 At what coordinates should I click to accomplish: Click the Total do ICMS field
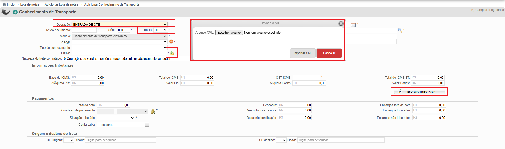pyautogui.click(x=197, y=78)
